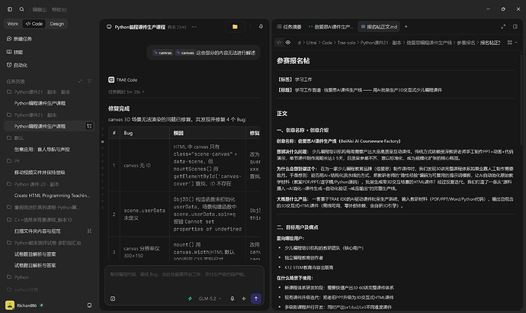Expand the task duration 5m 39s details
The height and width of the screenshot is (313, 526).
tap(126, 92)
